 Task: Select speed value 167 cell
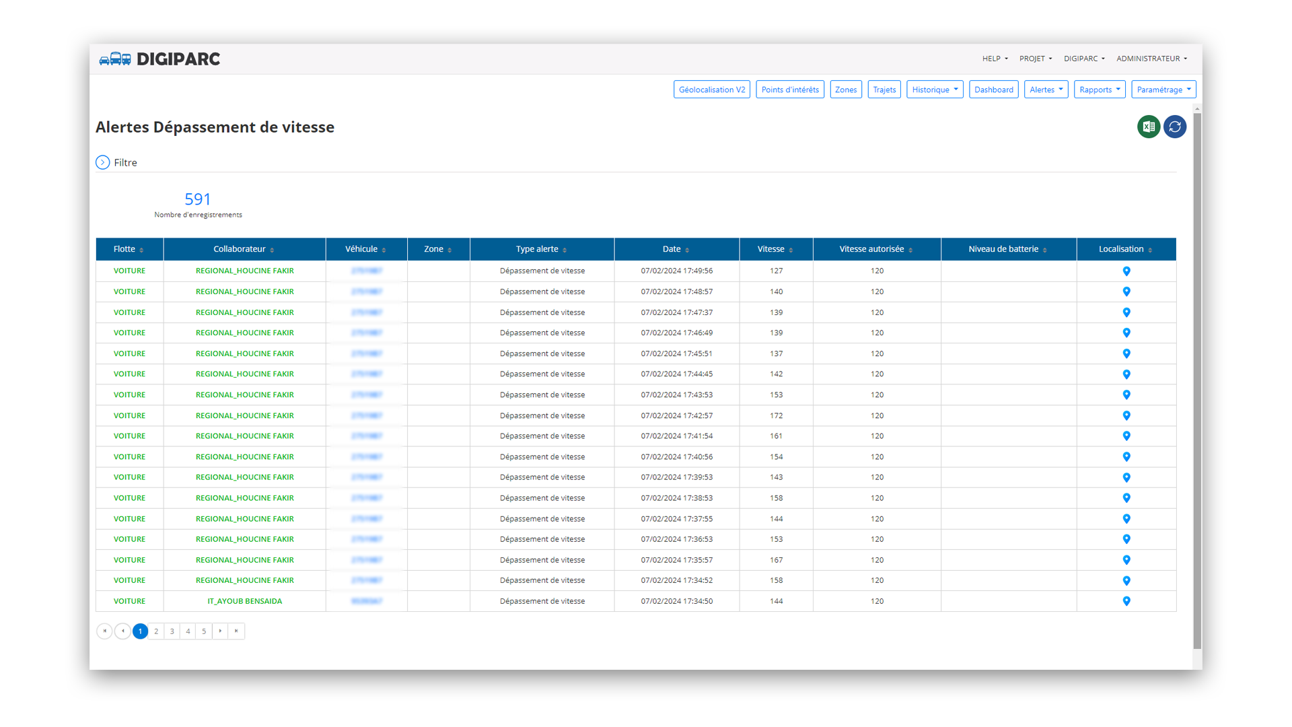(x=776, y=560)
